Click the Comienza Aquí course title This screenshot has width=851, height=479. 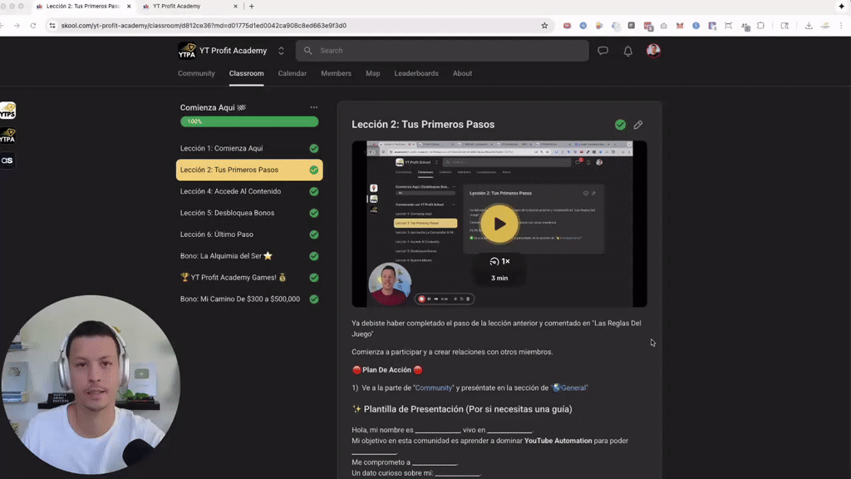[213, 107]
